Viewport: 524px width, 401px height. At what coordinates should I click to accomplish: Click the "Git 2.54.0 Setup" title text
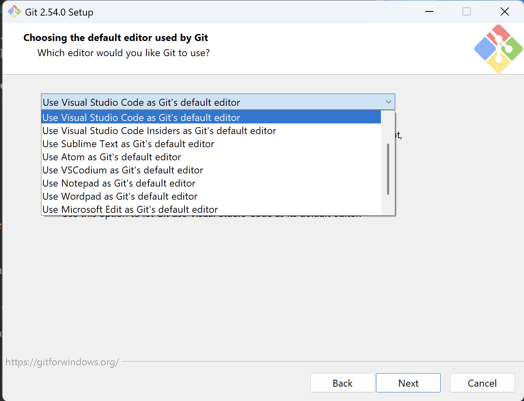pyautogui.click(x=59, y=12)
